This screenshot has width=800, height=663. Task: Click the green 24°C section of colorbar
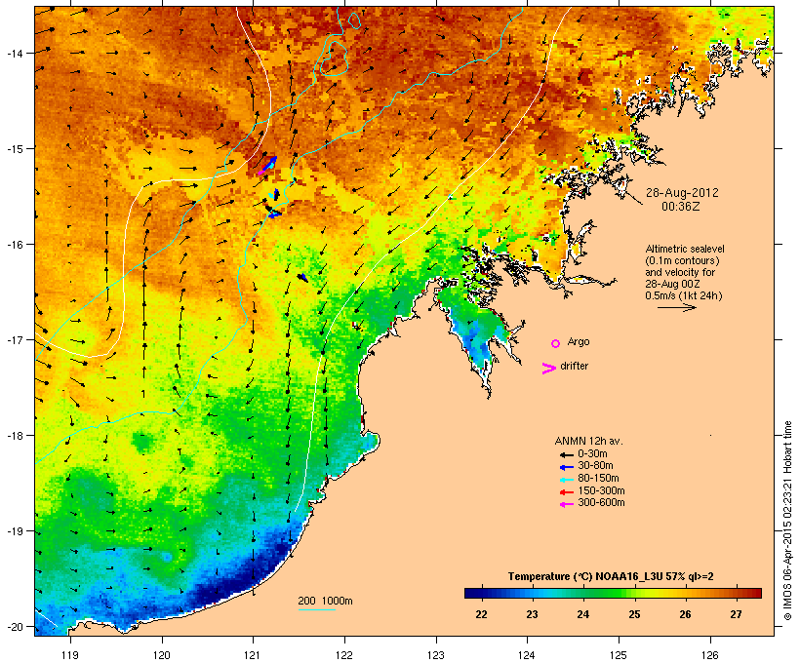583,593
